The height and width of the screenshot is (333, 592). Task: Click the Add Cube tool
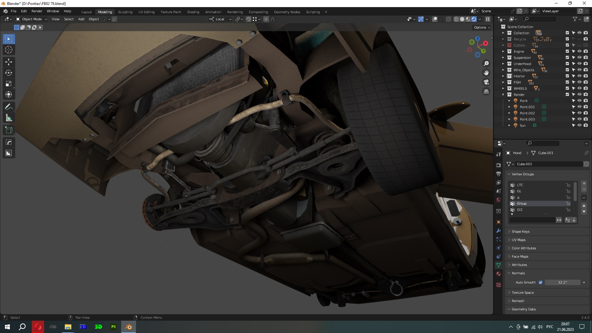click(9, 130)
